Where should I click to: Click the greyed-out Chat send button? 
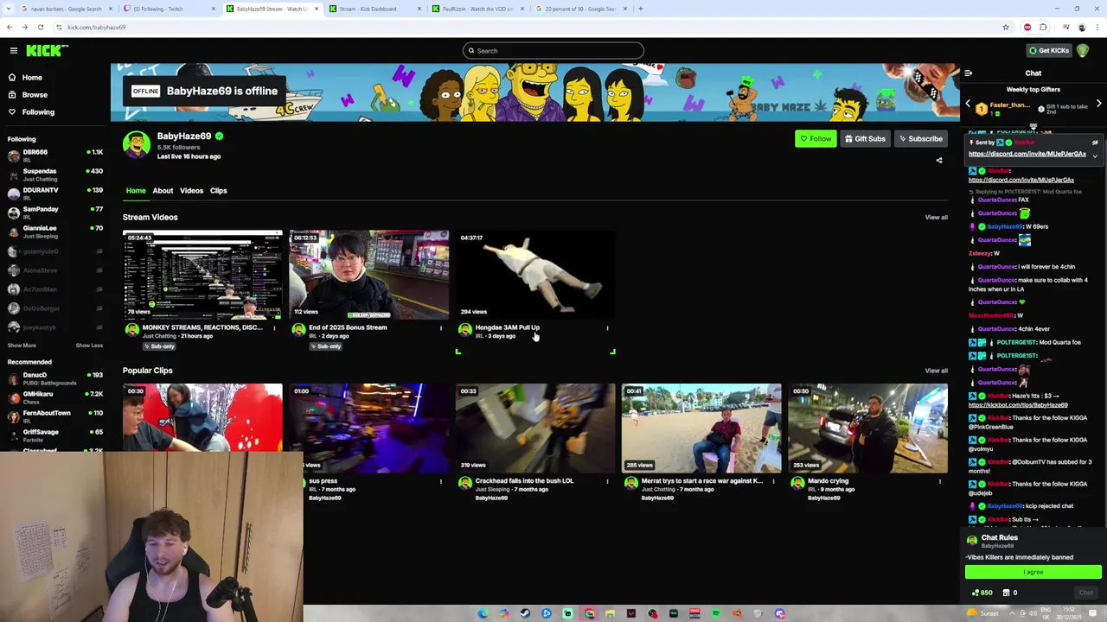[1085, 593]
